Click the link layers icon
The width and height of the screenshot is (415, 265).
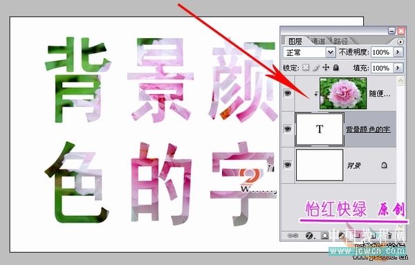[293, 235]
